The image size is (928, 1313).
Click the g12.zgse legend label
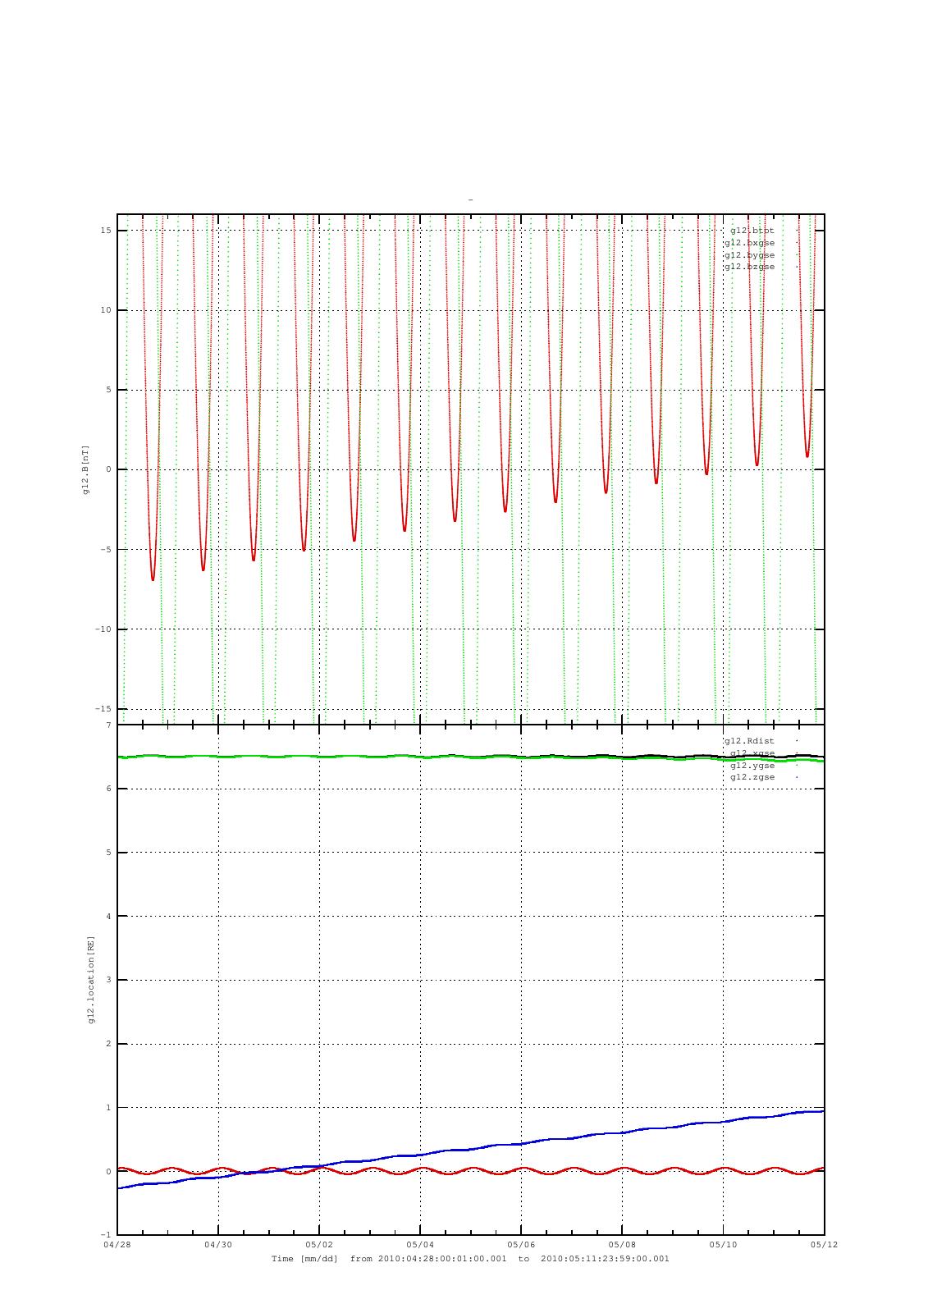tap(752, 777)
